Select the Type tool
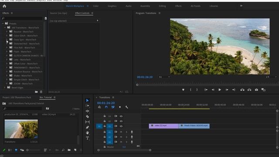279x157 pixels. (x=87, y=138)
